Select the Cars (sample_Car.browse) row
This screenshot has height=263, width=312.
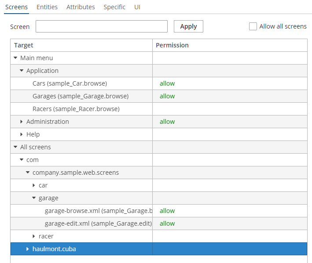point(159,83)
